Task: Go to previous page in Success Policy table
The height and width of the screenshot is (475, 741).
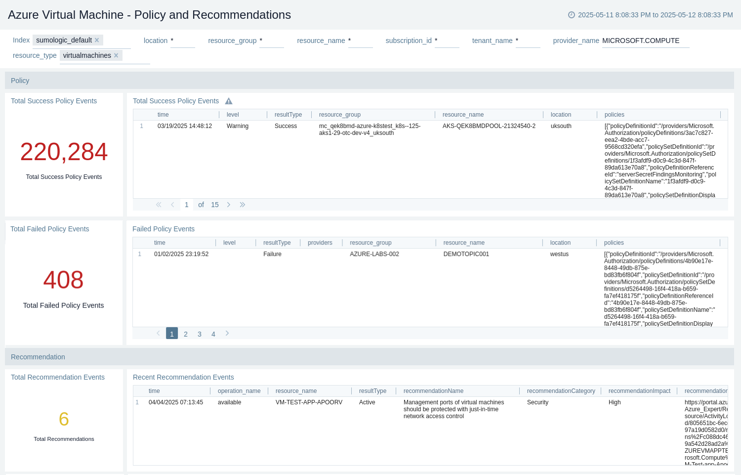Action: click(x=172, y=205)
